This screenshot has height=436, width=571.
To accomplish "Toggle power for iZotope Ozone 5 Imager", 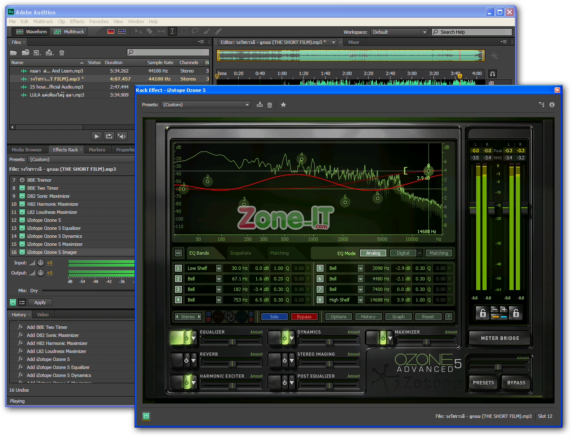I will click(22, 252).
